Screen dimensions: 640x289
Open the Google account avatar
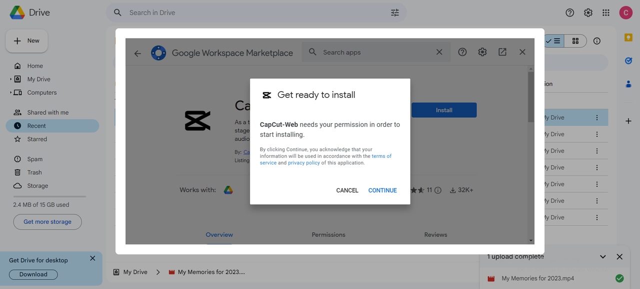(x=626, y=12)
